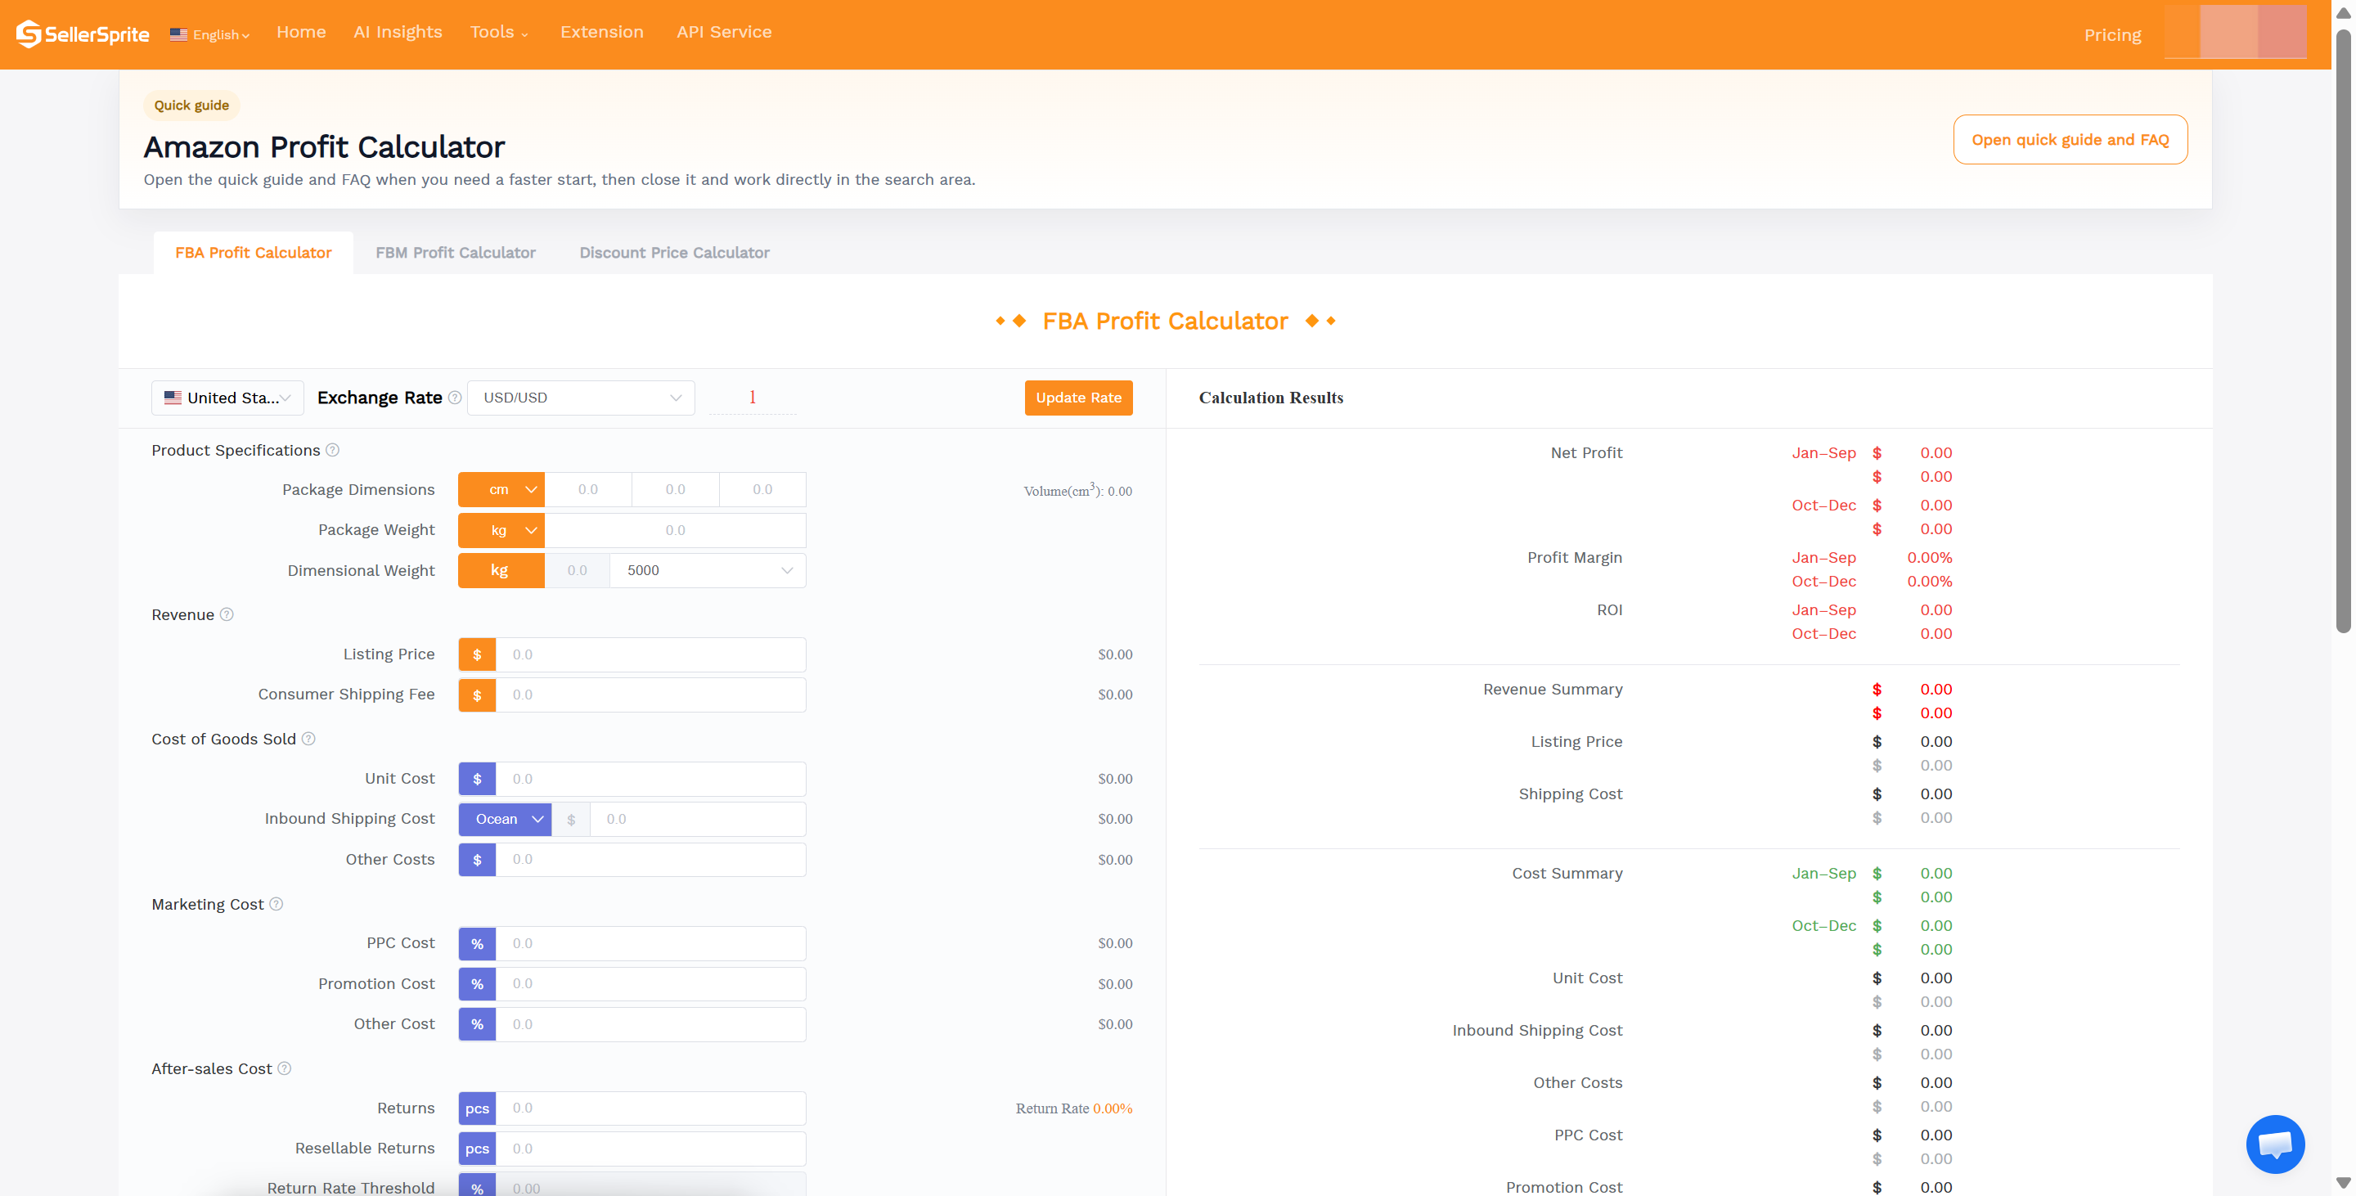Click the Cost of Goods Sold help icon
The height and width of the screenshot is (1196, 2356).
point(309,739)
